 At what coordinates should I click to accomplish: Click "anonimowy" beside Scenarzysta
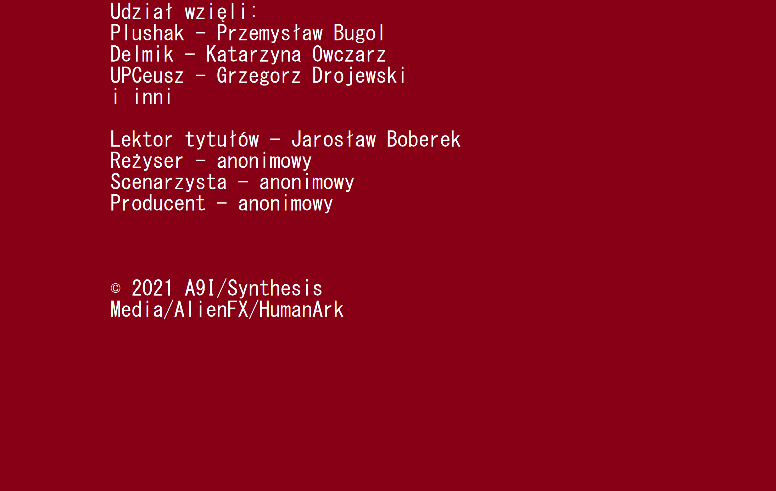(307, 182)
